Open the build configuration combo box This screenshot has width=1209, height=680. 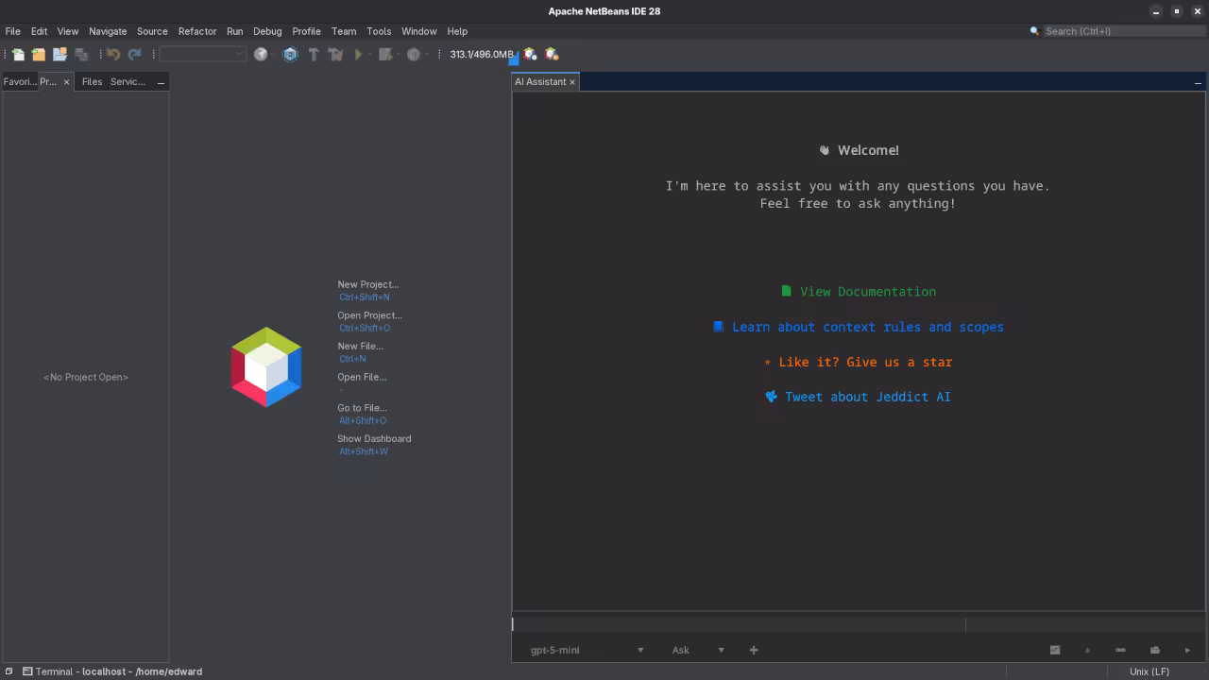(x=201, y=54)
